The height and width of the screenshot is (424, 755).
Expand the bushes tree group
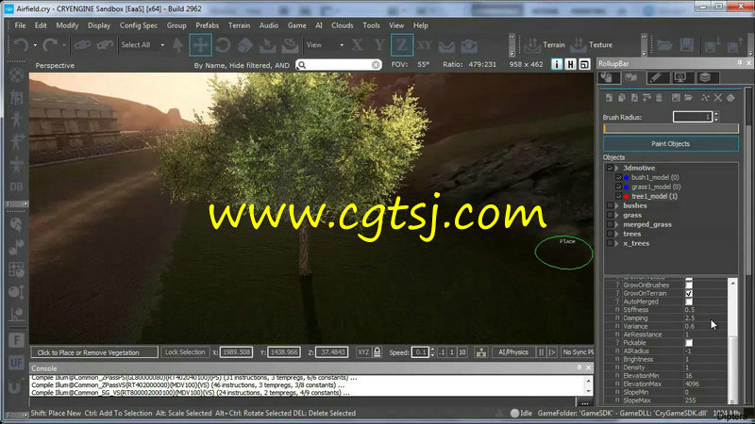click(617, 205)
